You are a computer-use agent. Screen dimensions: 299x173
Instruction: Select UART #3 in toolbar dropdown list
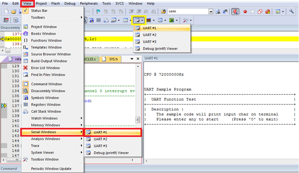(x=162, y=42)
